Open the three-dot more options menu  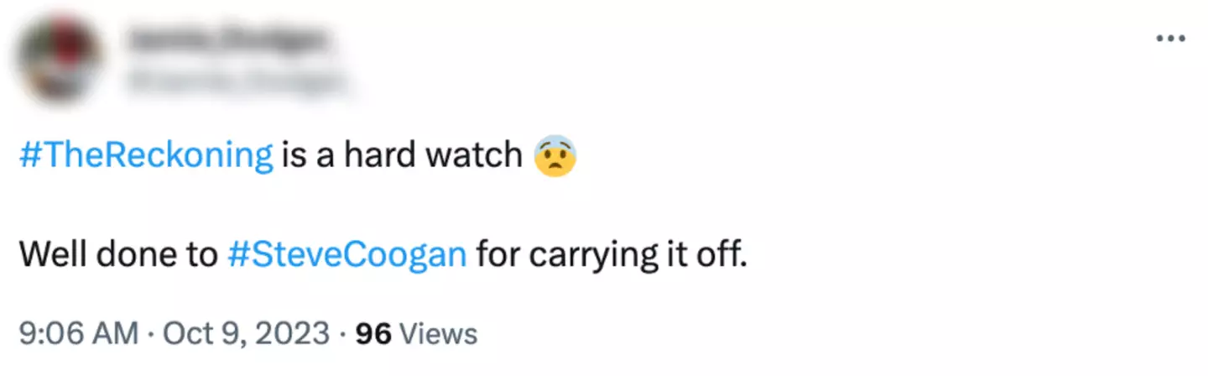(1170, 39)
